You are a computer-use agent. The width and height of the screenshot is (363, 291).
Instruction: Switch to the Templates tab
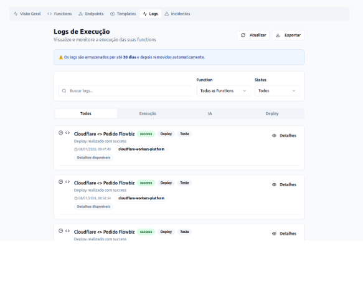pyautogui.click(x=123, y=14)
